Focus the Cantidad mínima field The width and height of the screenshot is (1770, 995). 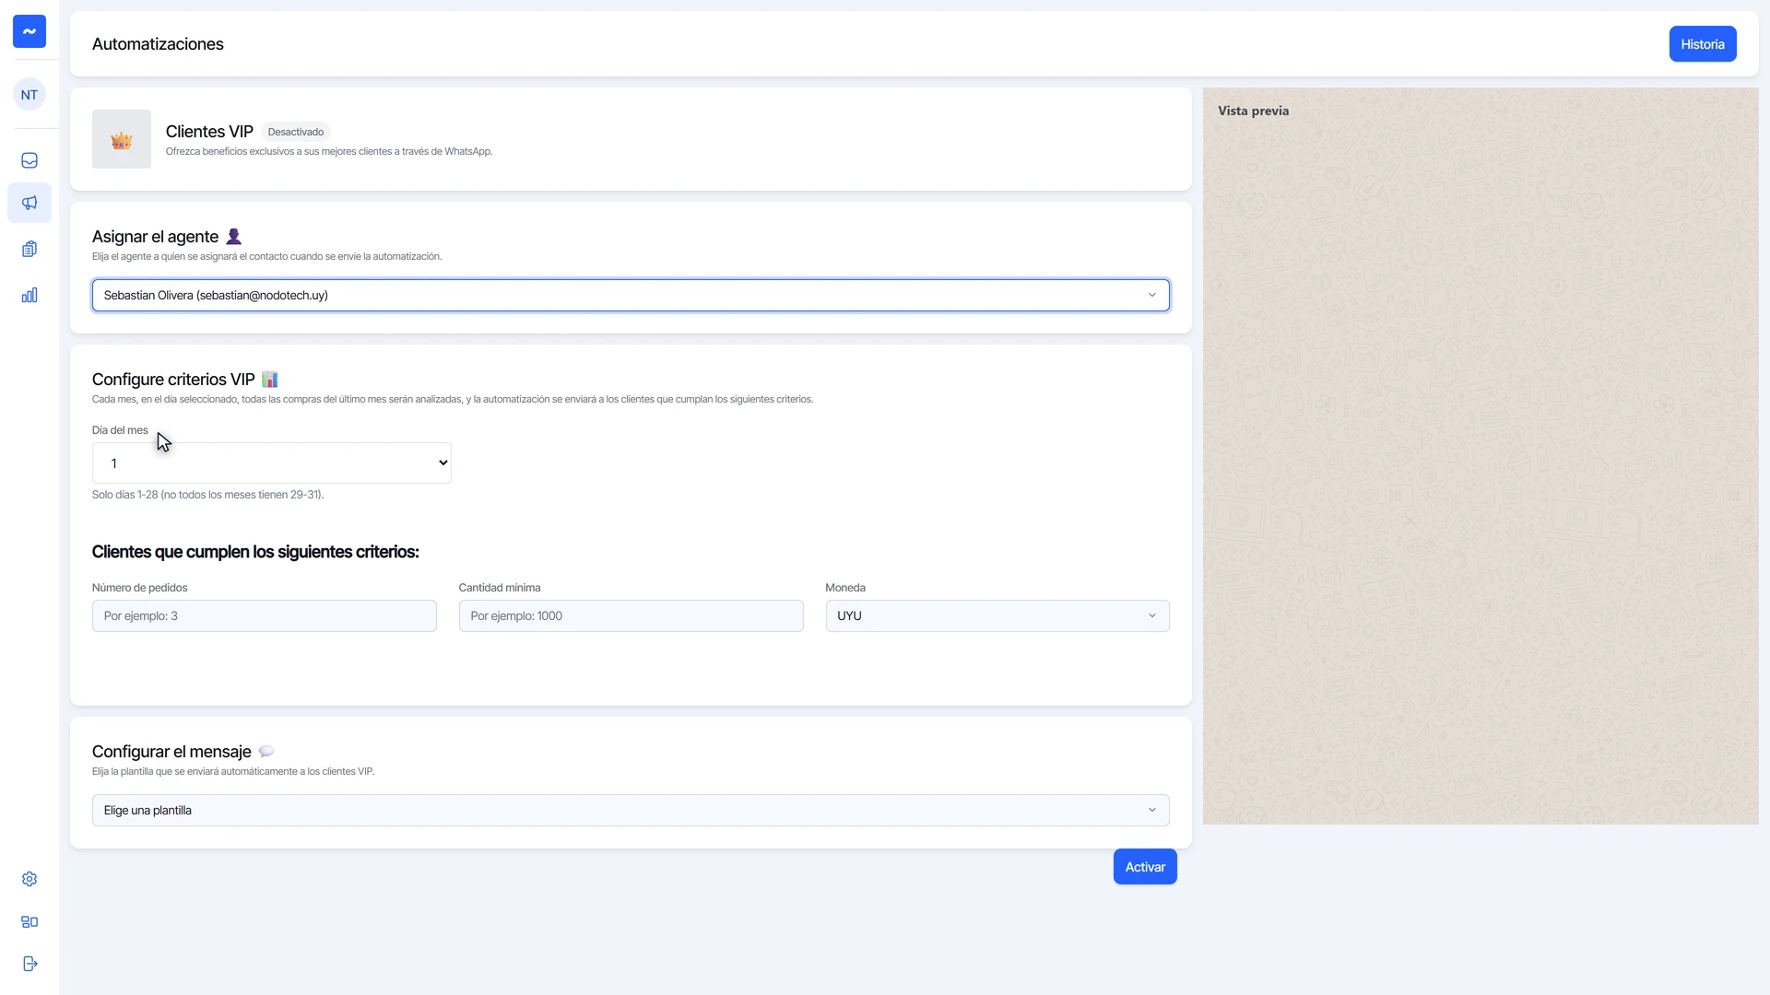point(631,616)
